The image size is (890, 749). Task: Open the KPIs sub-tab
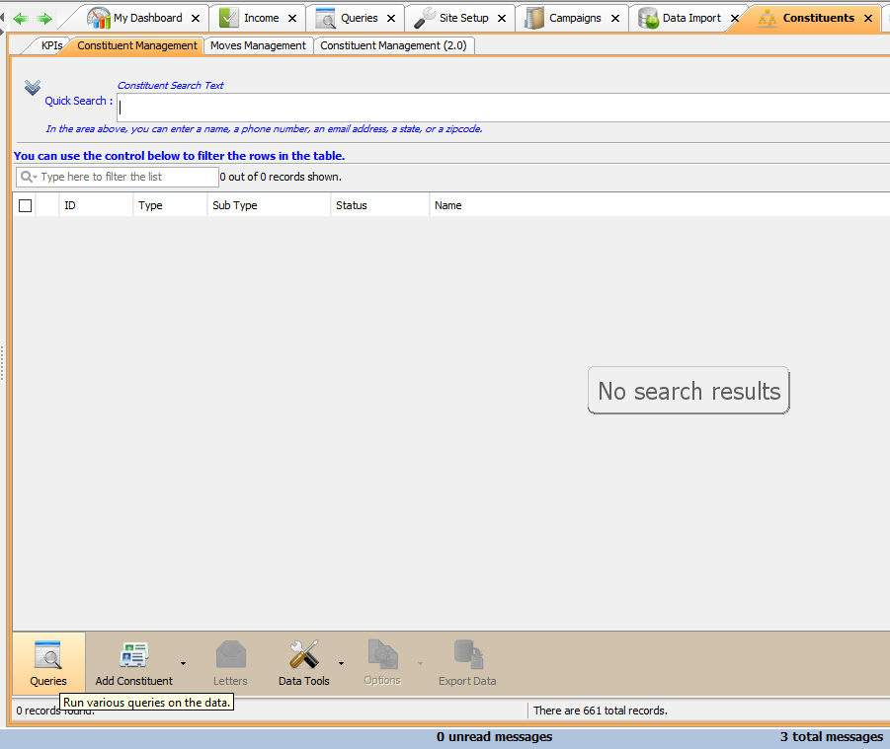tap(51, 45)
